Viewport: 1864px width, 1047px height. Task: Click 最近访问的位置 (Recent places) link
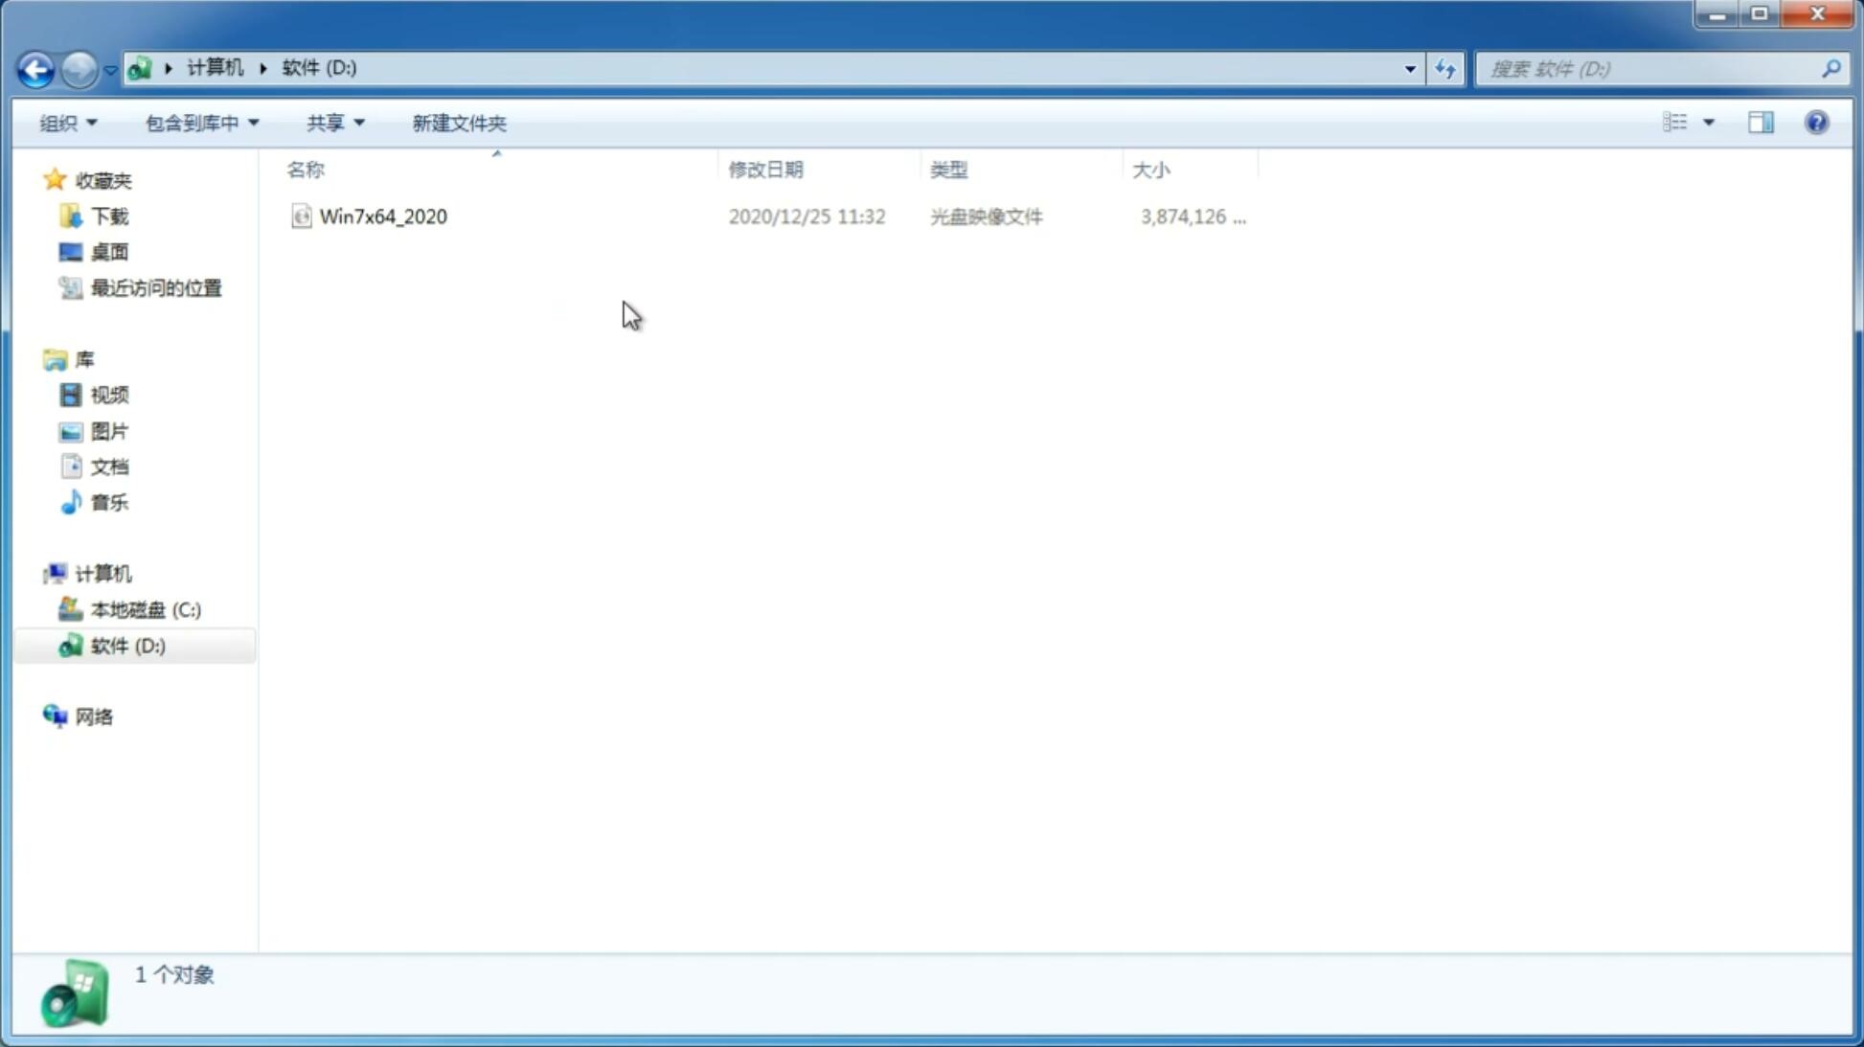155,288
